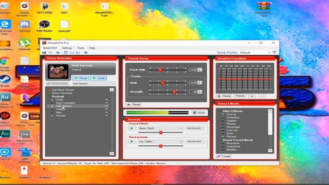Image resolution: width=329 pixels, height=185 pixels.
Task: Adjust Timbre Strength value stepper
Action: 200,91
